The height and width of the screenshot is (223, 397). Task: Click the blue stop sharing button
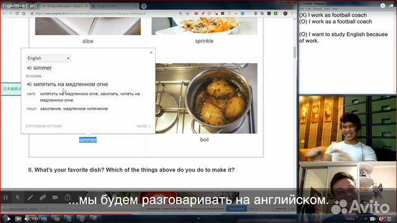pyautogui.click(x=237, y=209)
